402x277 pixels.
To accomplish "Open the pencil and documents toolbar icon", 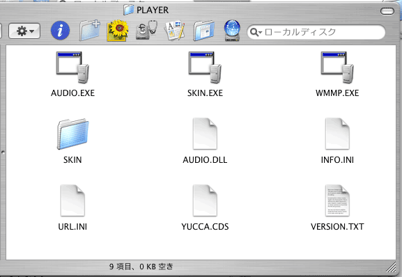I will (x=175, y=31).
